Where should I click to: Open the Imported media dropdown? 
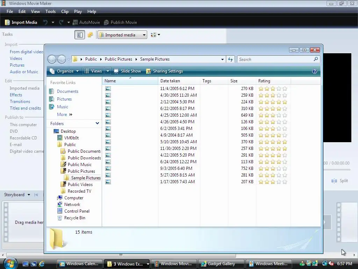point(122,35)
